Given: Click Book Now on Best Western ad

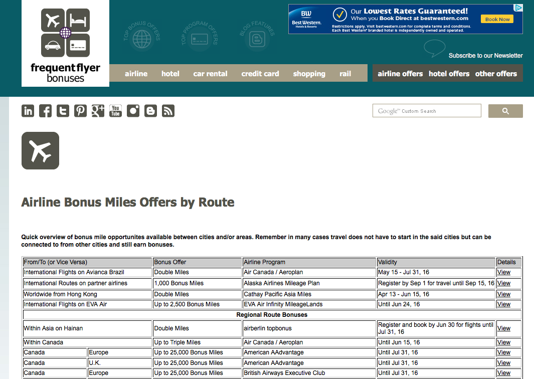Looking at the screenshot, I should [497, 19].
